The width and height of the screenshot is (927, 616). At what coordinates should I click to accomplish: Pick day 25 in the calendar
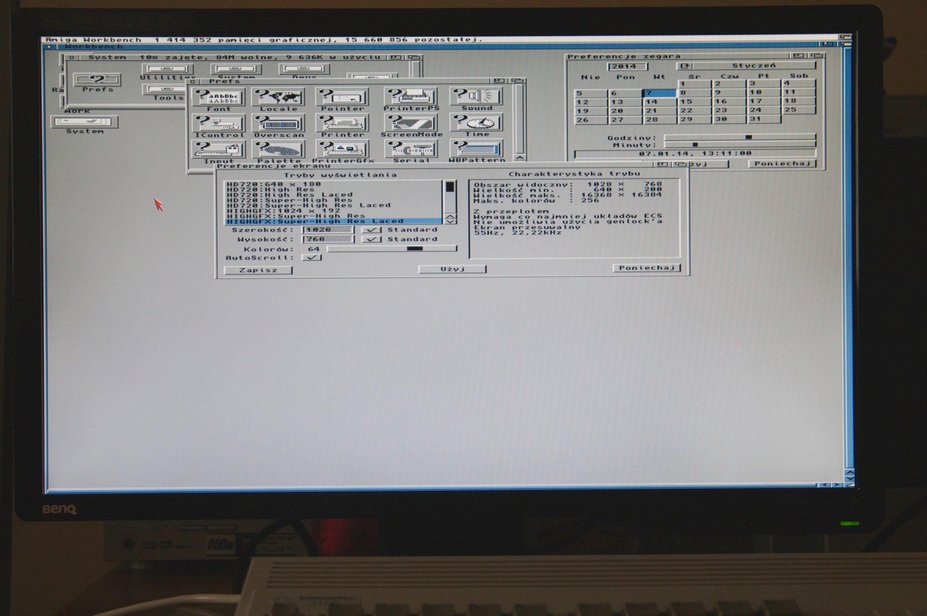pyautogui.click(x=799, y=110)
